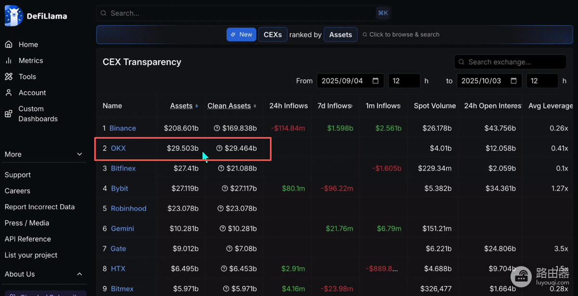
Task: Sort by Spot Volume column
Action: (435, 106)
